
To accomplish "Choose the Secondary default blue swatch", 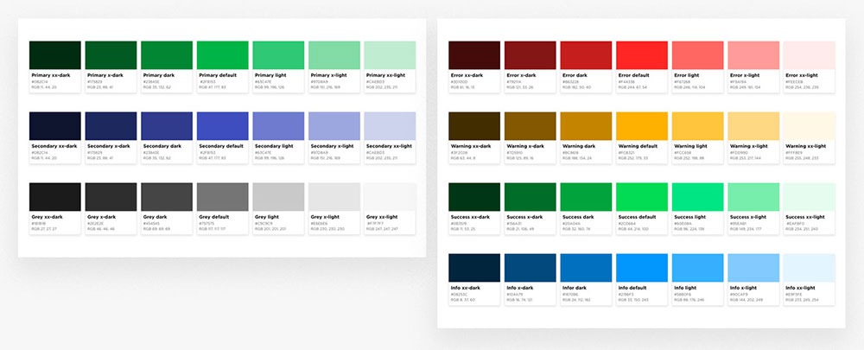I will click(x=223, y=126).
